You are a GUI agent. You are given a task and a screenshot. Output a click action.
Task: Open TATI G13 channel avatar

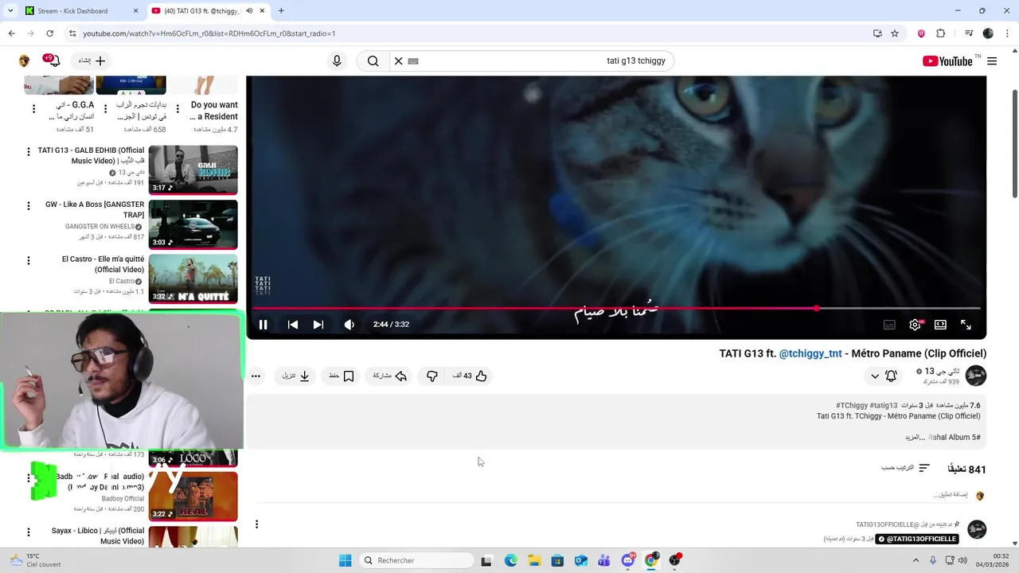point(976,376)
